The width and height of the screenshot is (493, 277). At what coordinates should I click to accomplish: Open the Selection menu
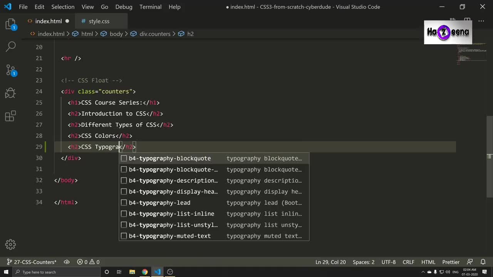coord(63,7)
